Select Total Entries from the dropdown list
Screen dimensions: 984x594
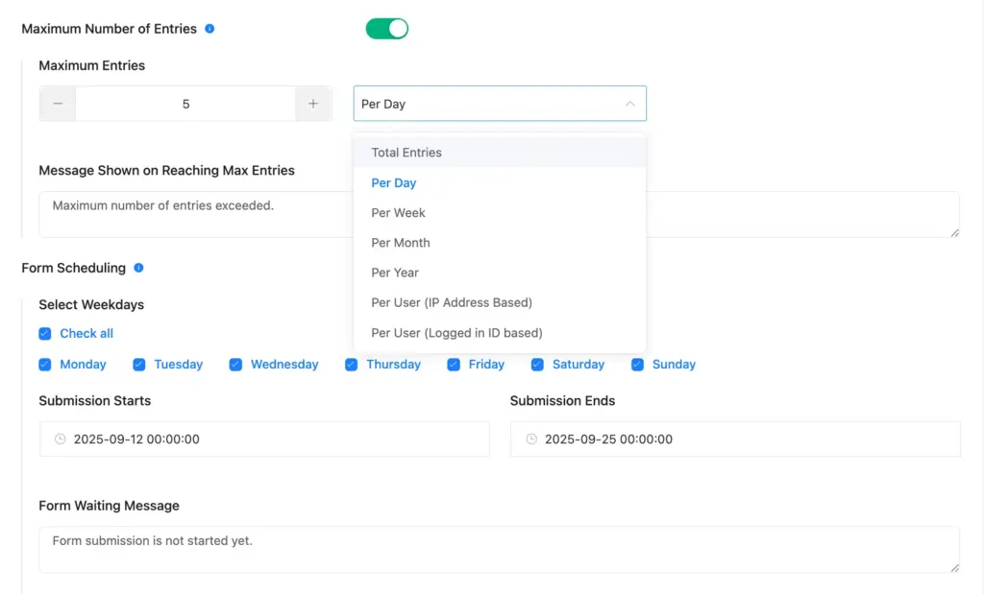coord(406,153)
